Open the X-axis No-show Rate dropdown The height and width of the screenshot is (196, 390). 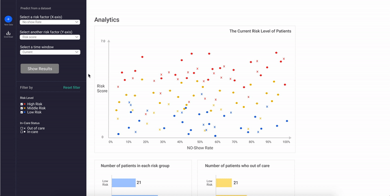tap(50, 22)
